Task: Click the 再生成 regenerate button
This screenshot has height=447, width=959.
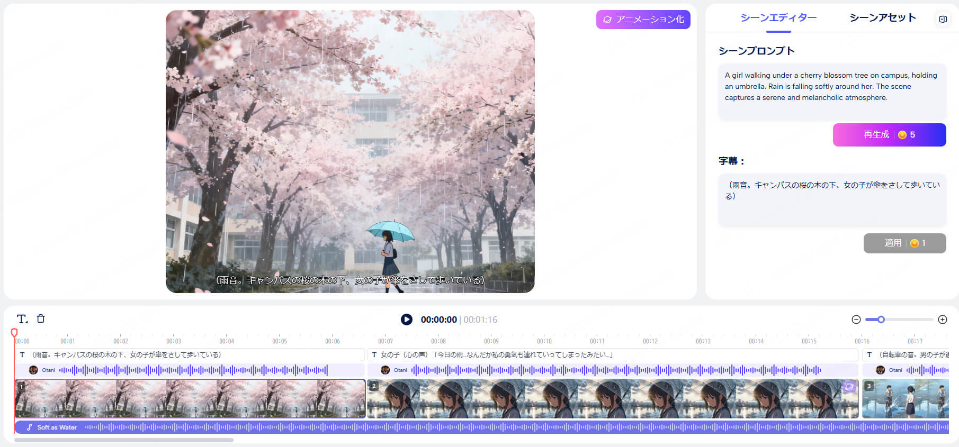Action: pos(889,135)
